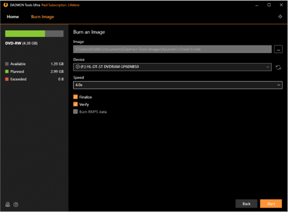Viewport: 288px width, 212px height.
Task: Click the DAEMON Tools logo icon
Action: 6,5
